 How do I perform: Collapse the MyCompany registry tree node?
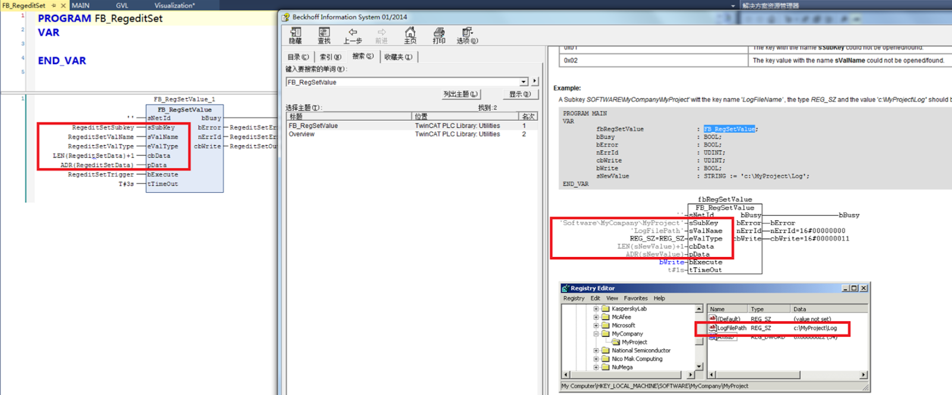tap(596, 334)
